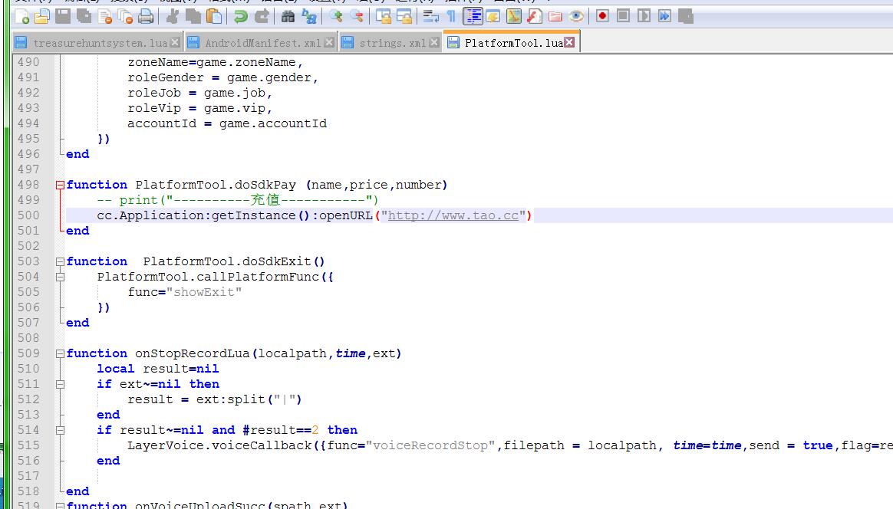
Task: Switch to the AndroidManifest.xml tab
Action: pyautogui.click(x=262, y=43)
